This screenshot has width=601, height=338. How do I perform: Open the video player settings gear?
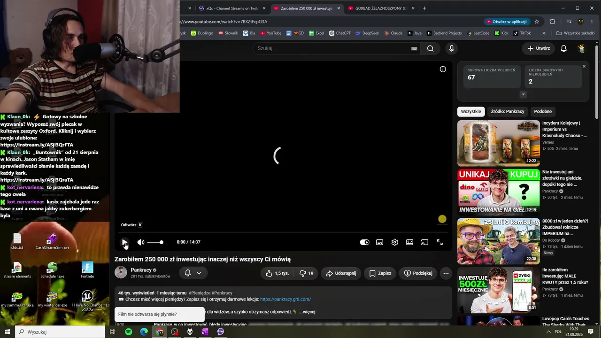(394, 242)
